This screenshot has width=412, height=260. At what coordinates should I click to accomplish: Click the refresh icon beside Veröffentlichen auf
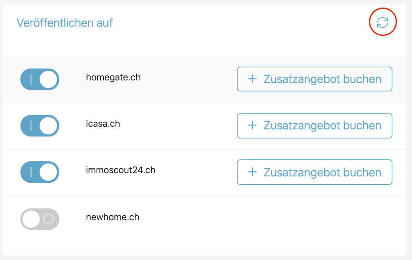pyautogui.click(x=383, y=22)
